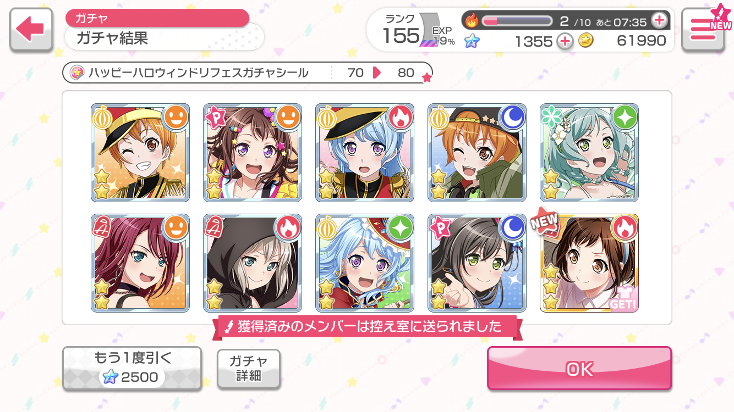This screenshot has width=734, height=412.
Task: Tap the gacha seal count 70 to 80 bar
Action: pyautogui.click(x=248, y=73)
